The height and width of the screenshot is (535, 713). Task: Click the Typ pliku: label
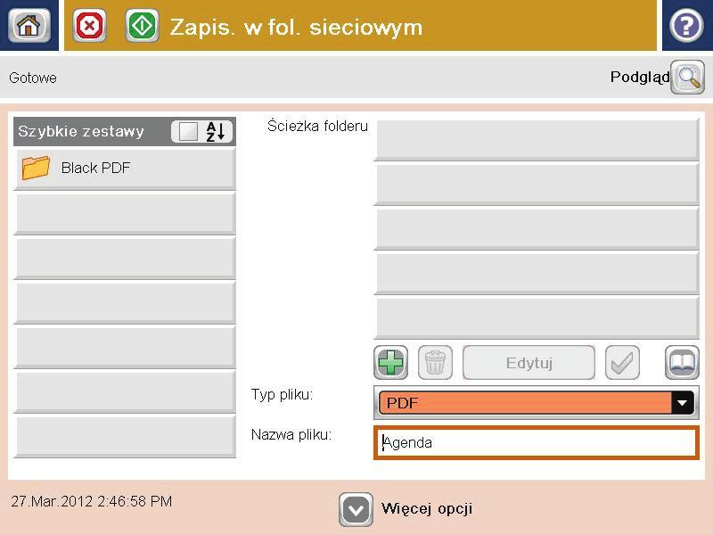pyautogui.click(x=282, y=394)
